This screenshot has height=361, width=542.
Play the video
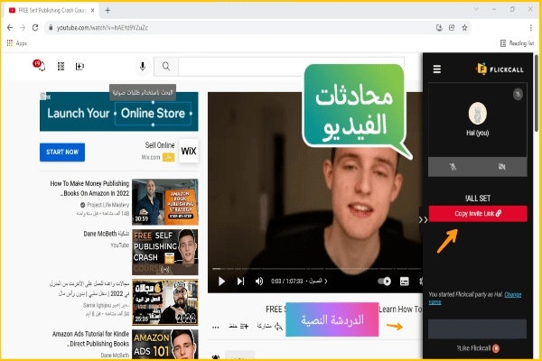pos(221,282)
